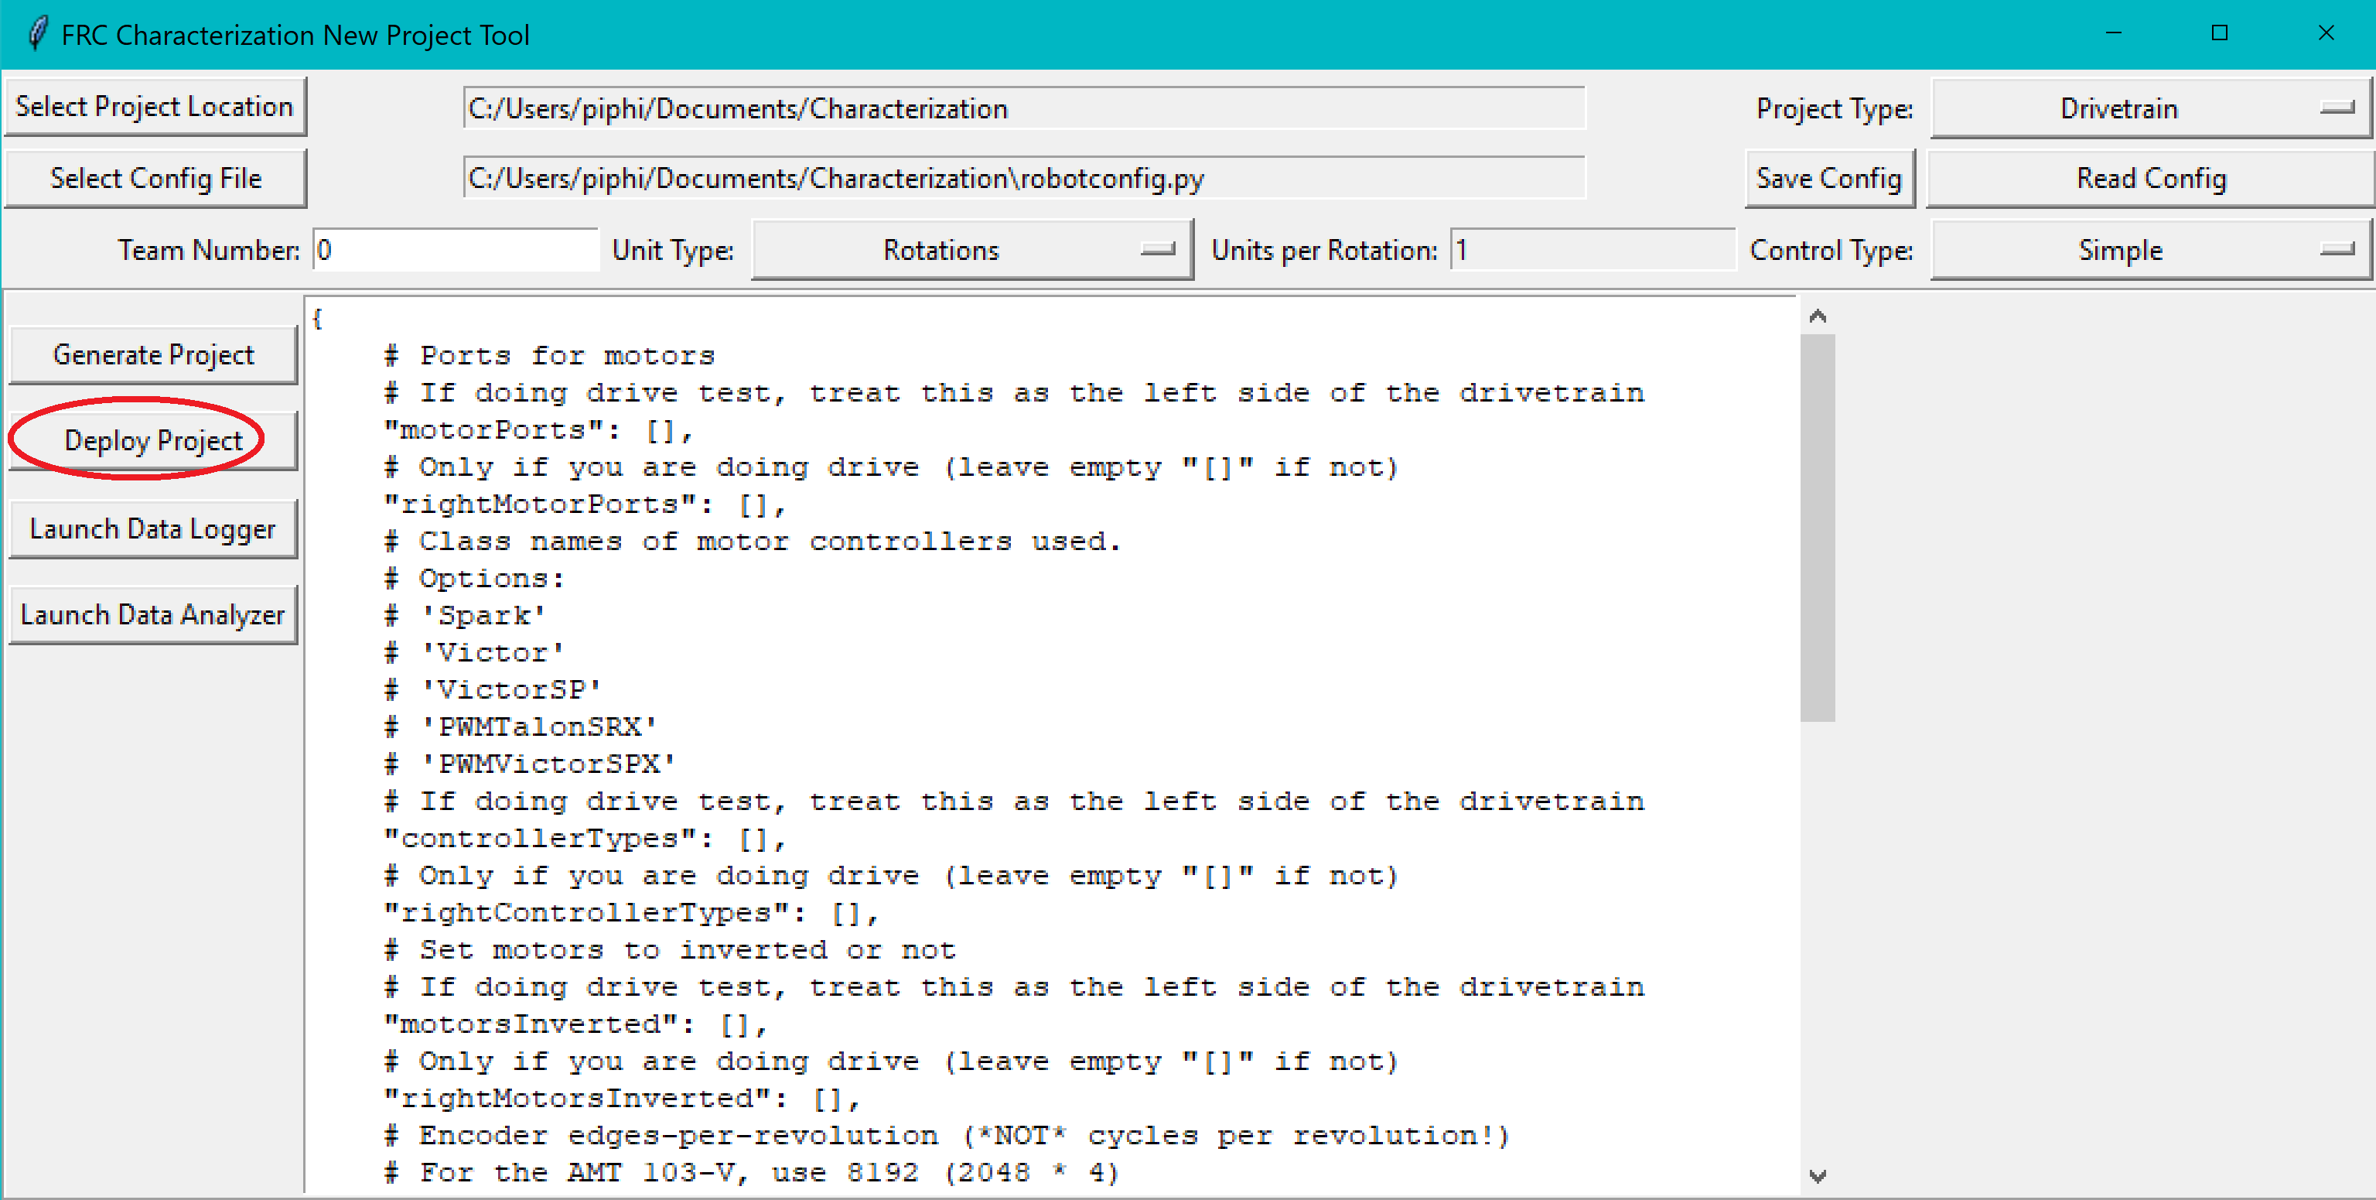
Task: Click the '# Ports for motors' comment
Action: (x=550, y=356)
